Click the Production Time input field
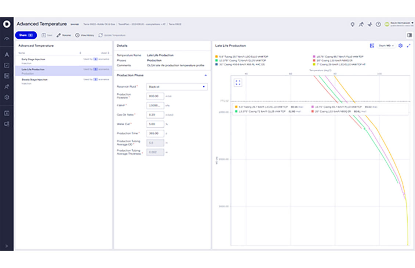Image resolution: width=415 pixels, height=268 pixels. point(155,134)
